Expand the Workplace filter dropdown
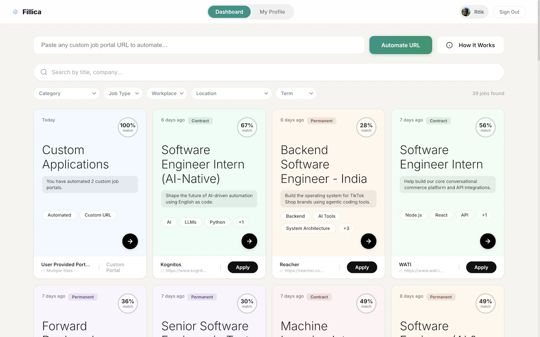Screen dimensions: 540x337 167,93
